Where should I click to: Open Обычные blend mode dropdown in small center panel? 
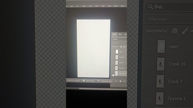coord(119,43)
